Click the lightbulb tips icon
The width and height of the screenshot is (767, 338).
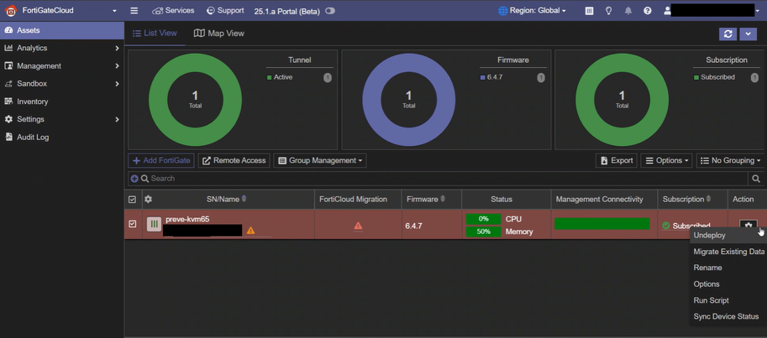point(608,11)
